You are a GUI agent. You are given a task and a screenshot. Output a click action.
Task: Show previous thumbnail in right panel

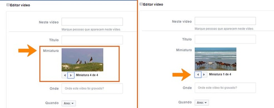tap(198, 75)
